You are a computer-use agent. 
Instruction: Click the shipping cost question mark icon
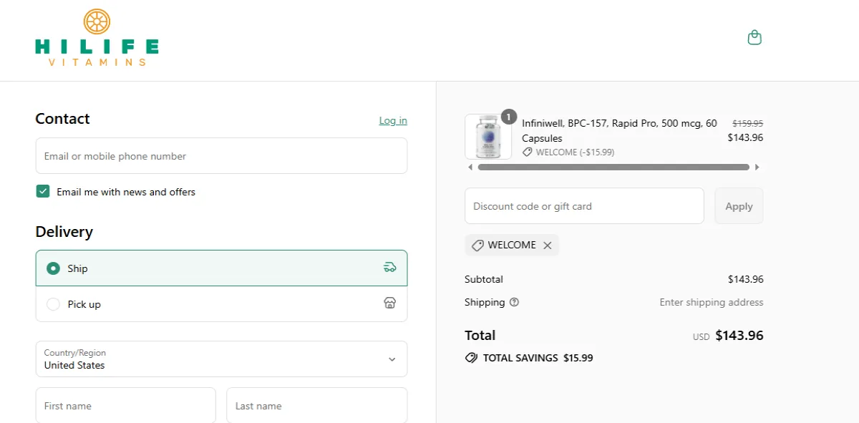coord(514,302)
